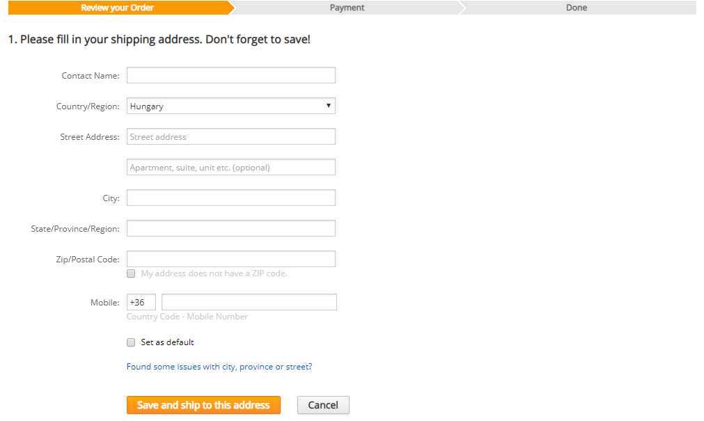Viewport: 704px width, 421px height.
Task: Click the Zip/Postal Code input box
Action: click(x=230, y=259)
